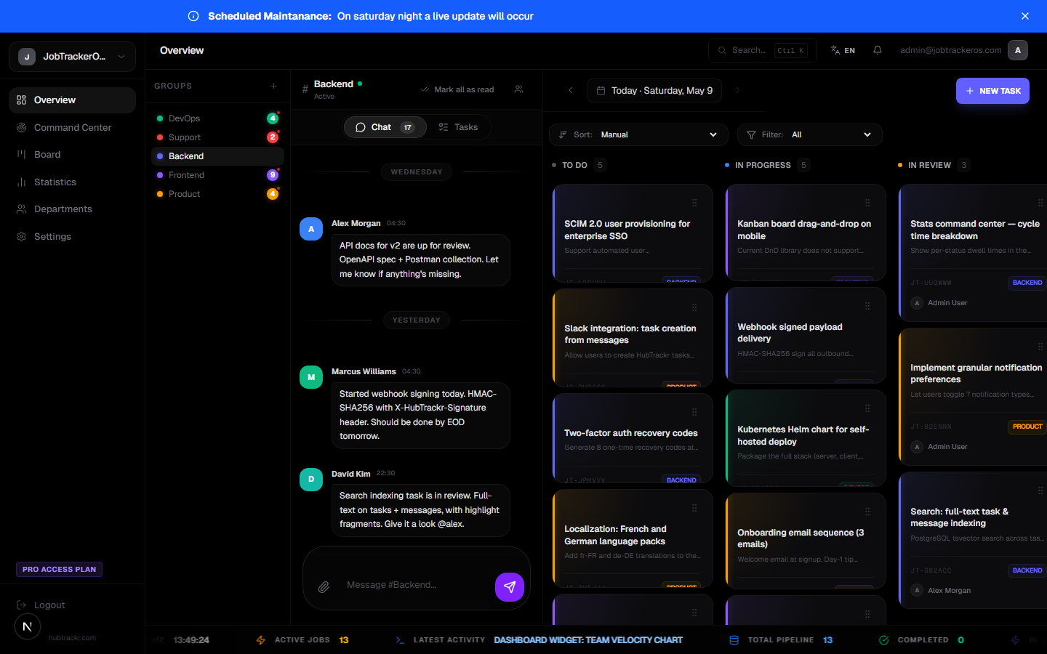Click BACKEND tag on Stats command center card
The width and height of the screenshot is (1047, 654).
[1027, 283]
